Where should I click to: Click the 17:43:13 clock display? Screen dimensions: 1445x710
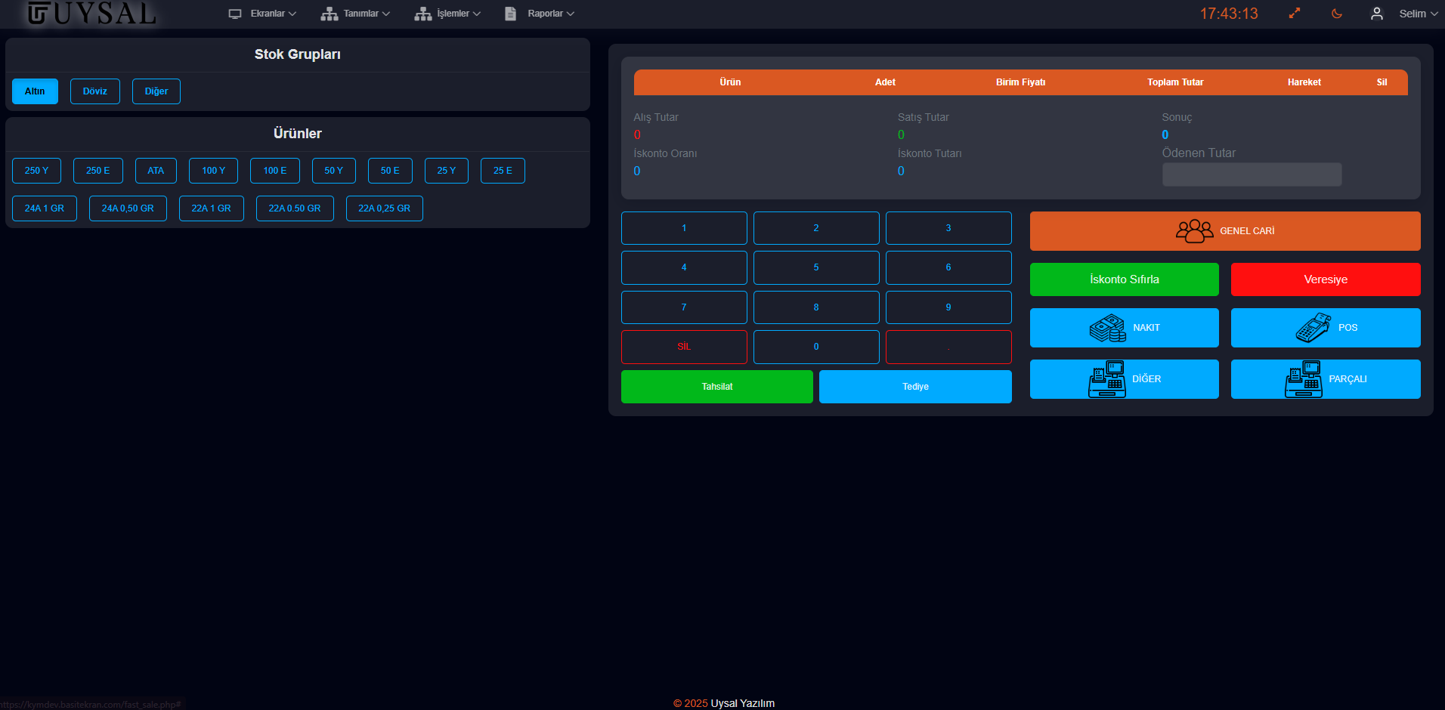coord(1229,14)
